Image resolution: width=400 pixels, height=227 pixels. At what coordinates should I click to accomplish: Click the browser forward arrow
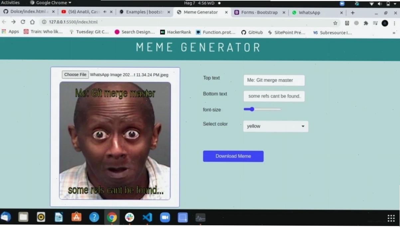coord(13,22)
